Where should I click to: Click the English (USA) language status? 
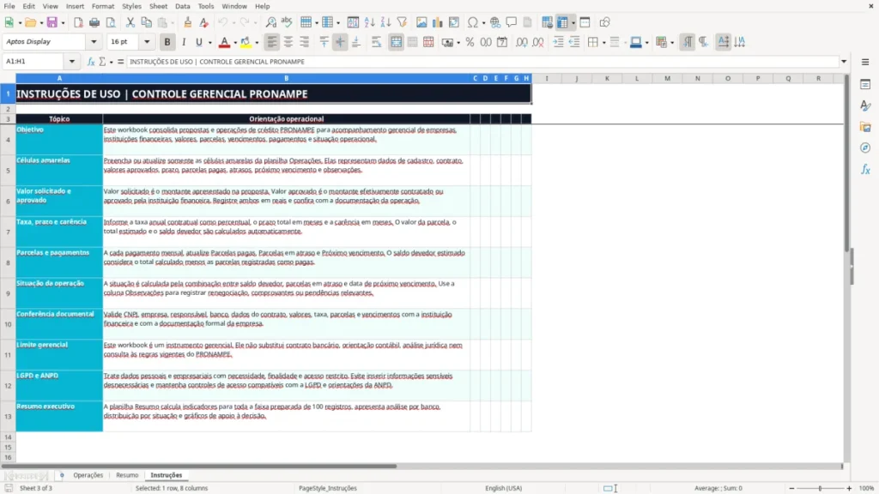pos(503,488)
